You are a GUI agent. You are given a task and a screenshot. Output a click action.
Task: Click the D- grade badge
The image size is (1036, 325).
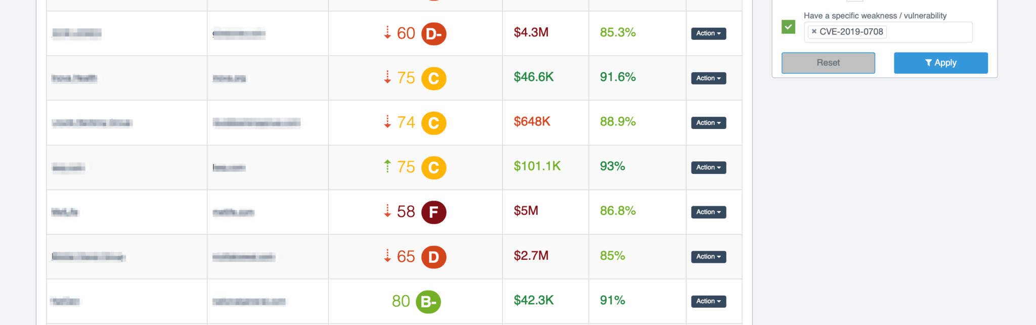coord(434,34)
